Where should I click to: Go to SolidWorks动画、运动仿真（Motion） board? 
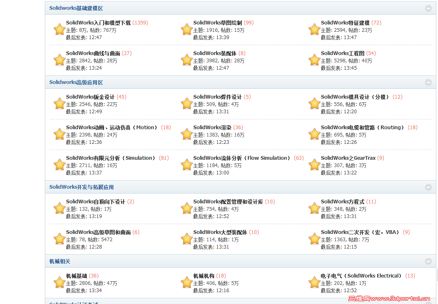(113, 127)
